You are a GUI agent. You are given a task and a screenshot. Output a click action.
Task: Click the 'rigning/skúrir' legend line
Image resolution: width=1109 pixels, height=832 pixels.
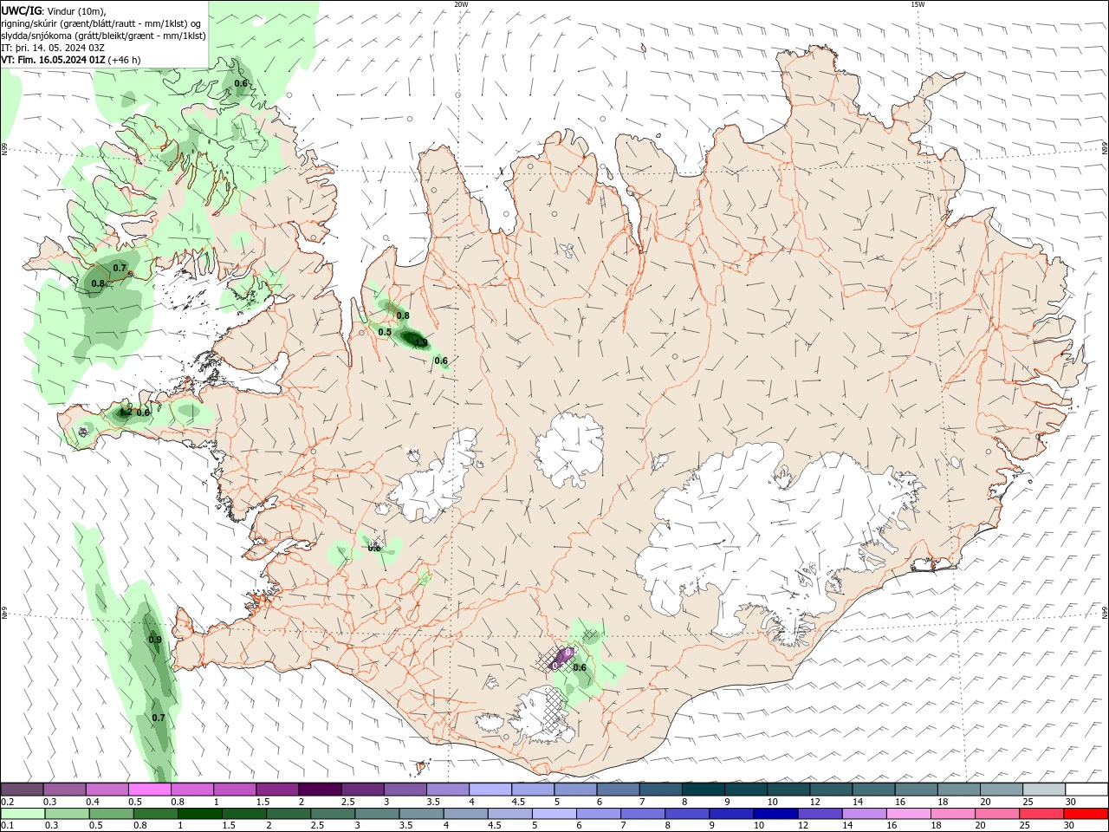pyautogui.click(x=102, y=23)
